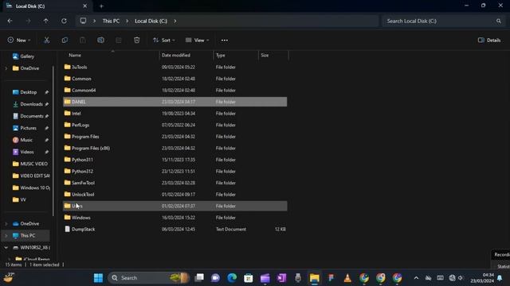Open Microsoft Store from taskbar
The image size is (510, 286).
248,278
